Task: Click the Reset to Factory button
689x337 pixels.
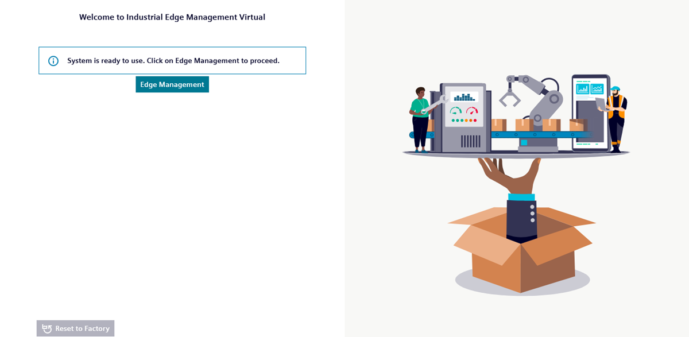Action: click(x=76, y=328)
